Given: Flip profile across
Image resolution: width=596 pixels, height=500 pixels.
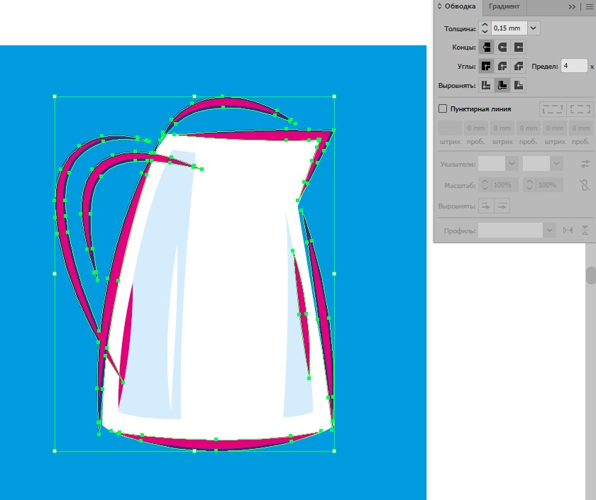Looking at the screenshot, I should coord(585,230).
